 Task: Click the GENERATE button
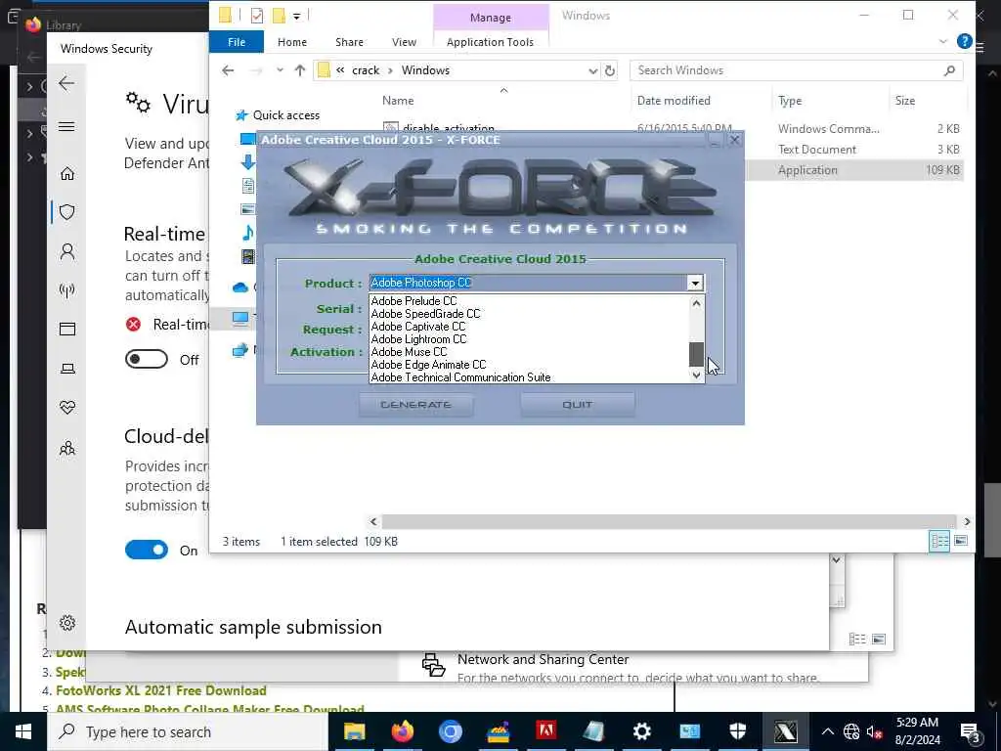[415, 405]
